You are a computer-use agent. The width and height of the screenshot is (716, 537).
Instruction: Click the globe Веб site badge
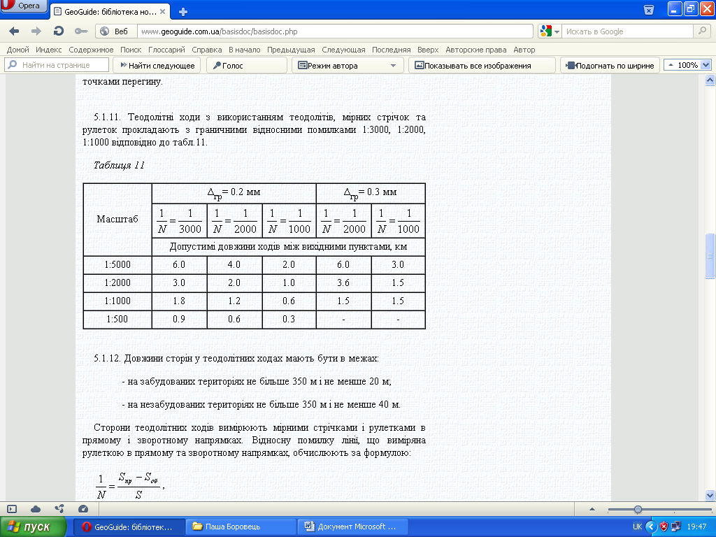coord(115,31)
